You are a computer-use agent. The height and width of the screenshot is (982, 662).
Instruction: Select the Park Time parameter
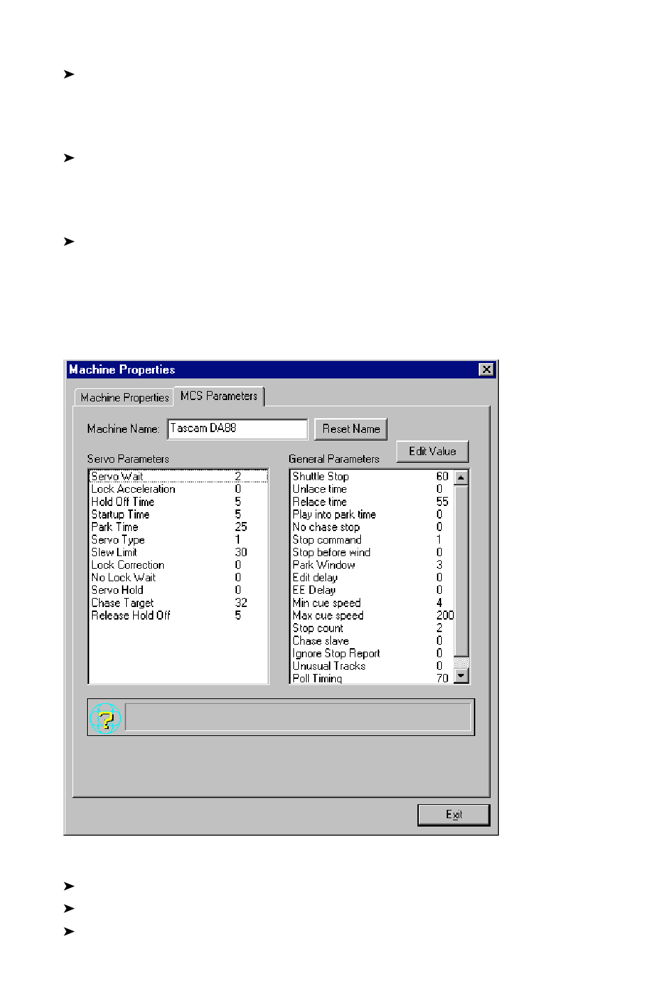coord(178,527)
